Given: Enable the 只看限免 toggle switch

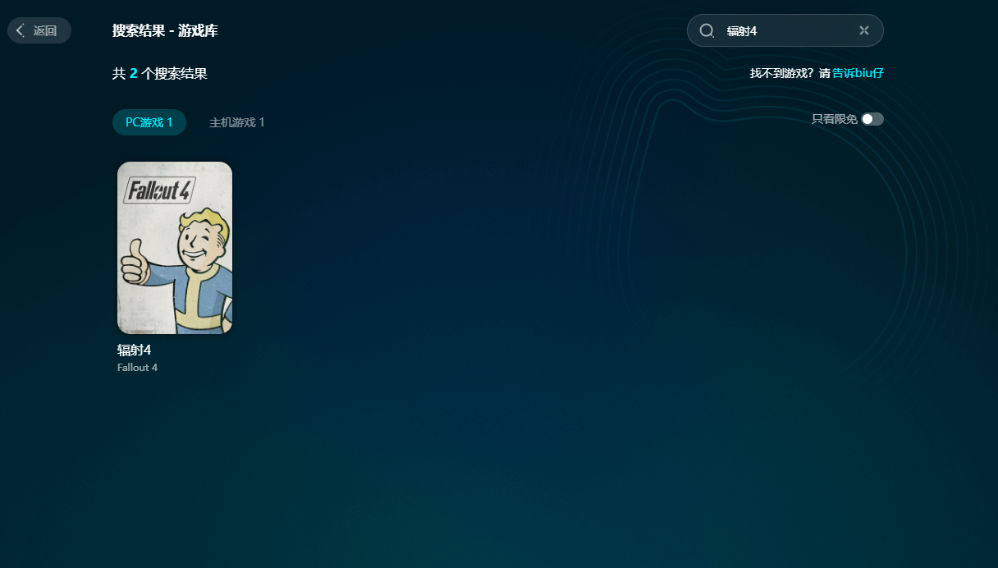Looking at the screenshot, I should click(872, 119).
